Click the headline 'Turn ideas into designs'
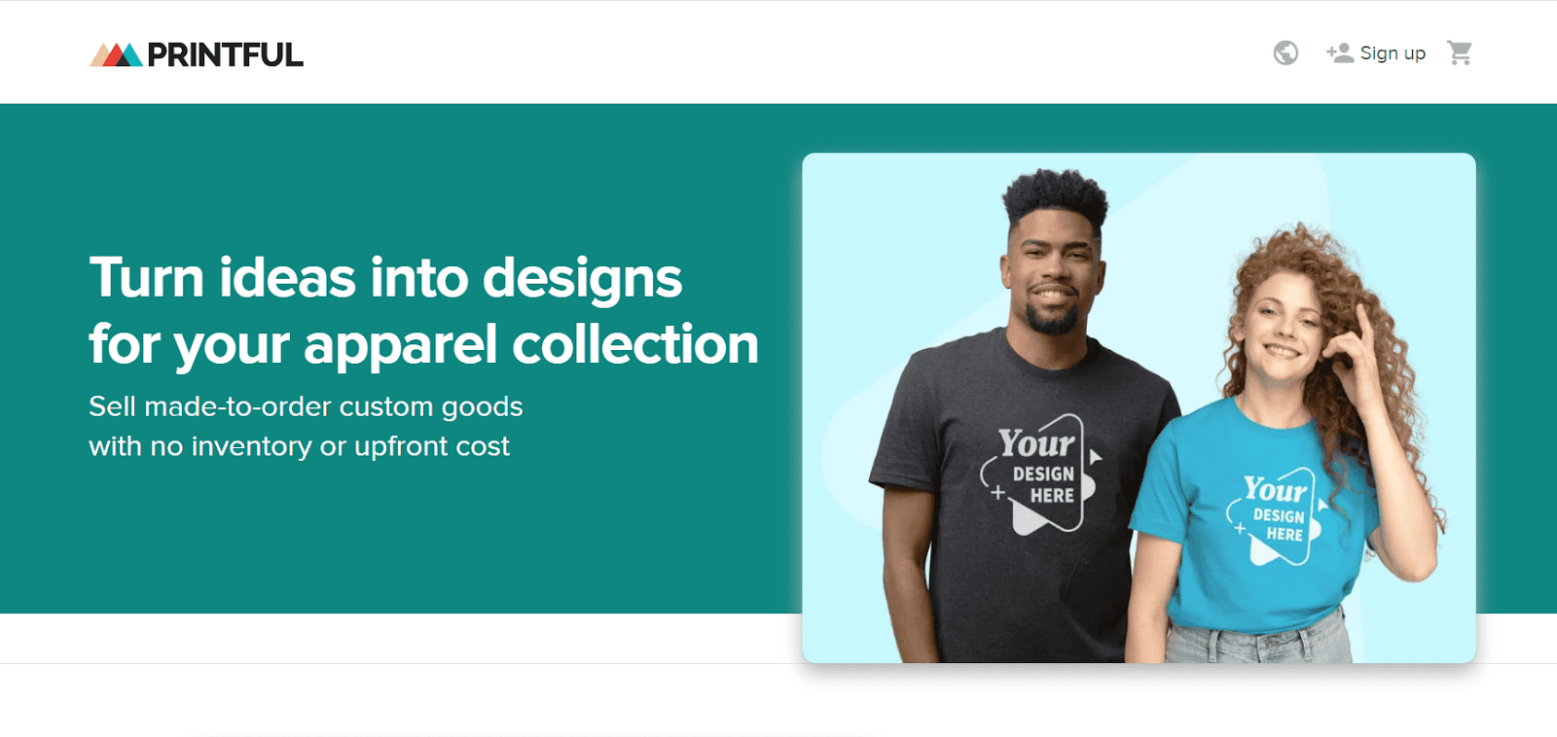Image resolution: width=1557 pixels, height=737 pixels. pos(385,278)
